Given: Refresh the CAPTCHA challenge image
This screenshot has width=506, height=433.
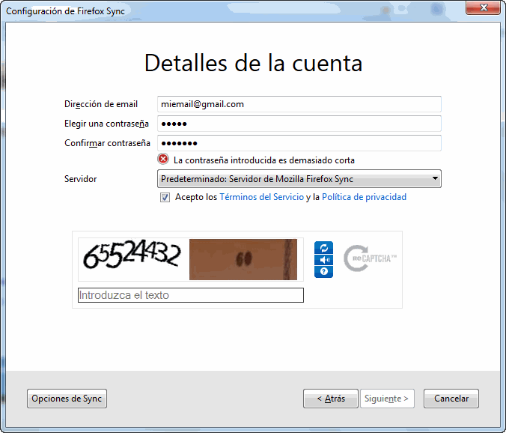Looking at the screenshot, I should 323,248.
